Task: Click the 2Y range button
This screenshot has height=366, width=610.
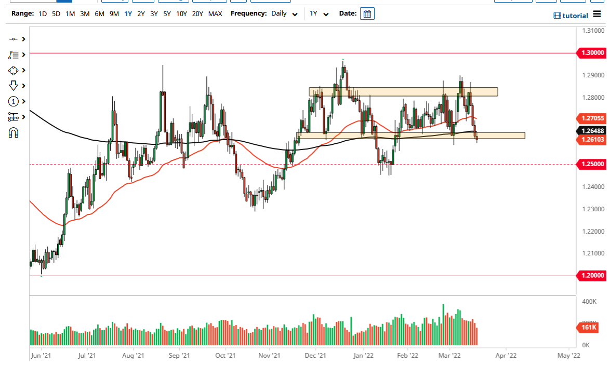Action: [140, 13]
